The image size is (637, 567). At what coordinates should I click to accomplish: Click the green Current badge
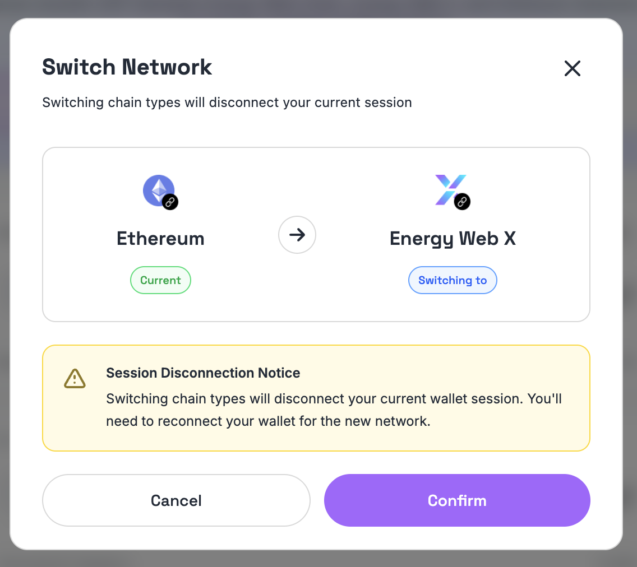coord(160,280)
